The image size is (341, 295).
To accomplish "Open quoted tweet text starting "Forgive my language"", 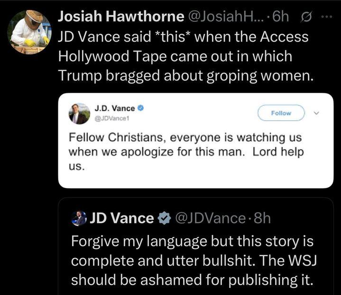I will click(x=192, y=260).
